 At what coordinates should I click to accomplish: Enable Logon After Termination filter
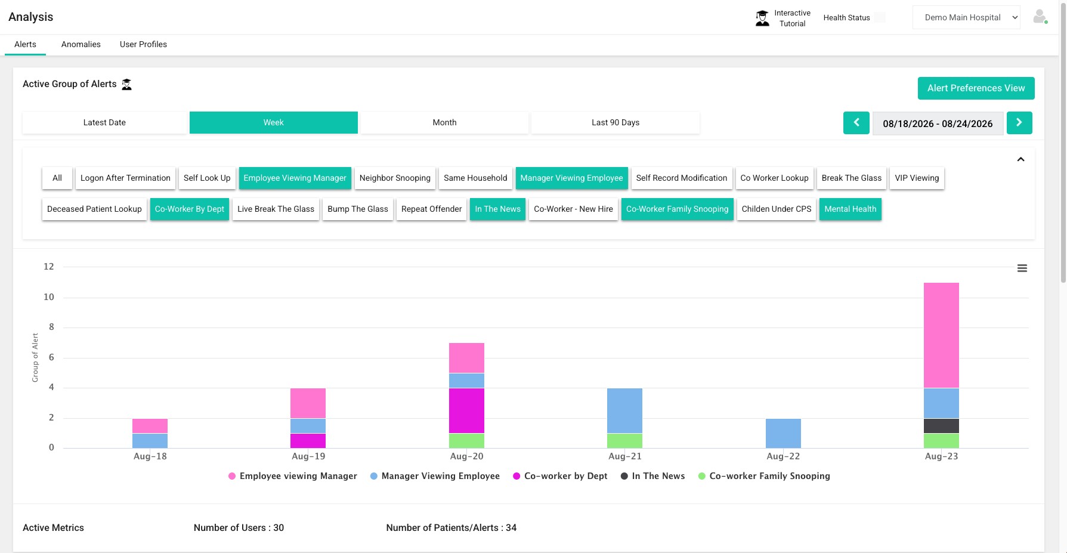click(x=125, y=178)
